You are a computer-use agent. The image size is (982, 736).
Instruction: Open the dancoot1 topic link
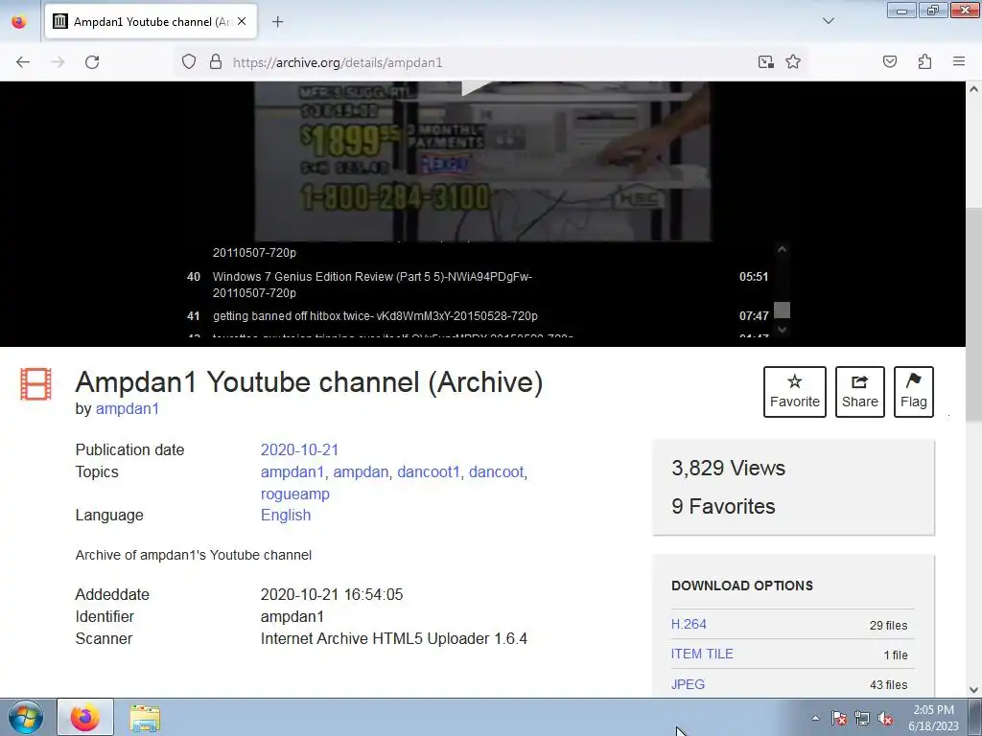pos(429,471)
